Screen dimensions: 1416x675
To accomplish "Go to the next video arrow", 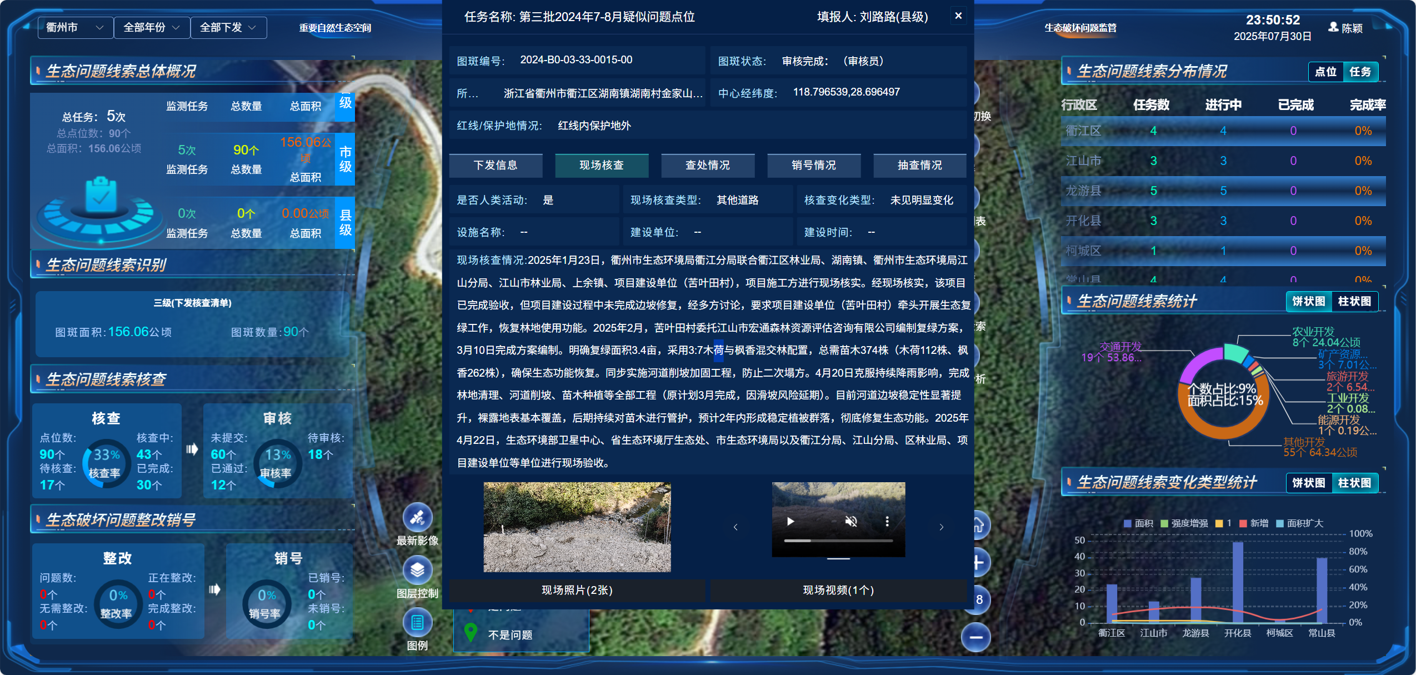I will coord(941,527).
